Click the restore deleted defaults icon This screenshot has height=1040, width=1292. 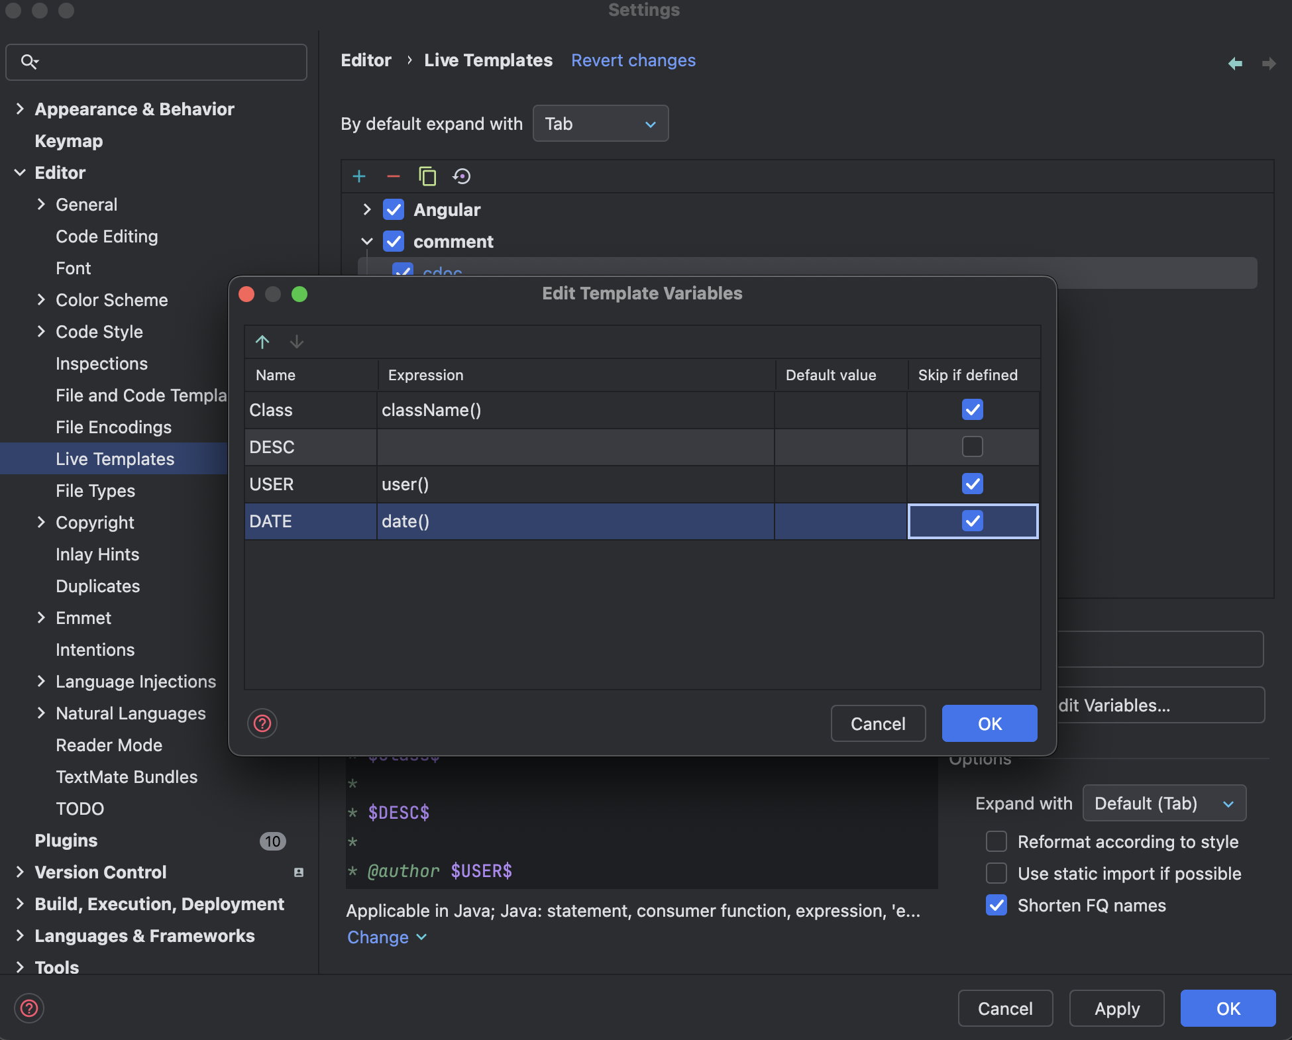click(462, 176)
